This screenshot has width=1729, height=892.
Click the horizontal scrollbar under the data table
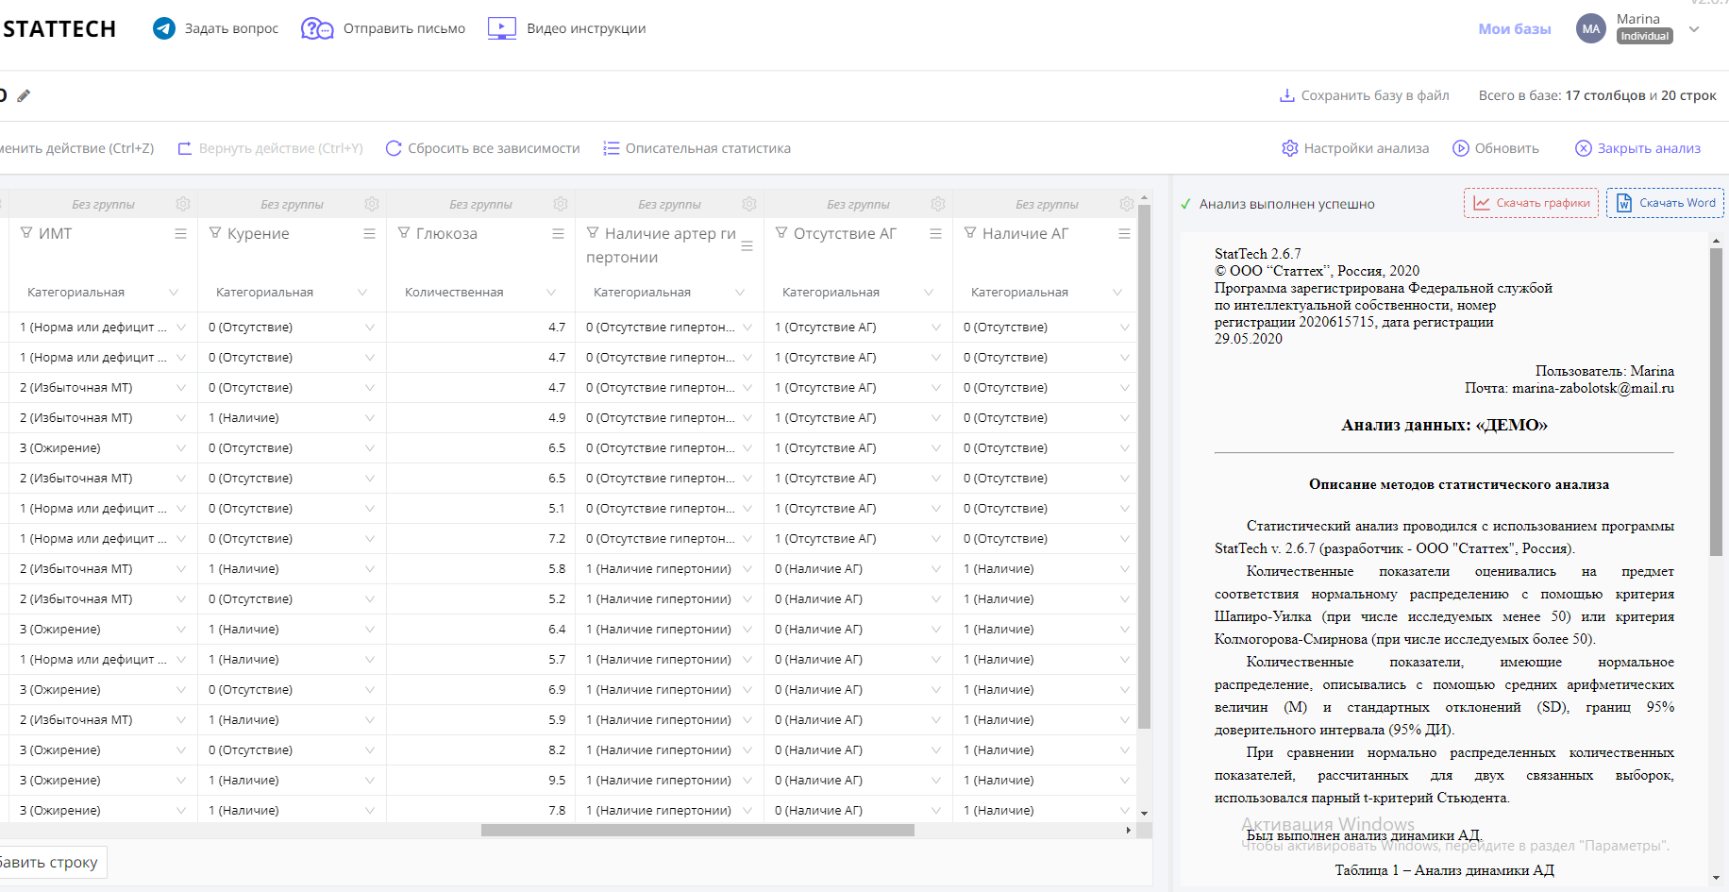pyautogui.click(x=697, y=831)
